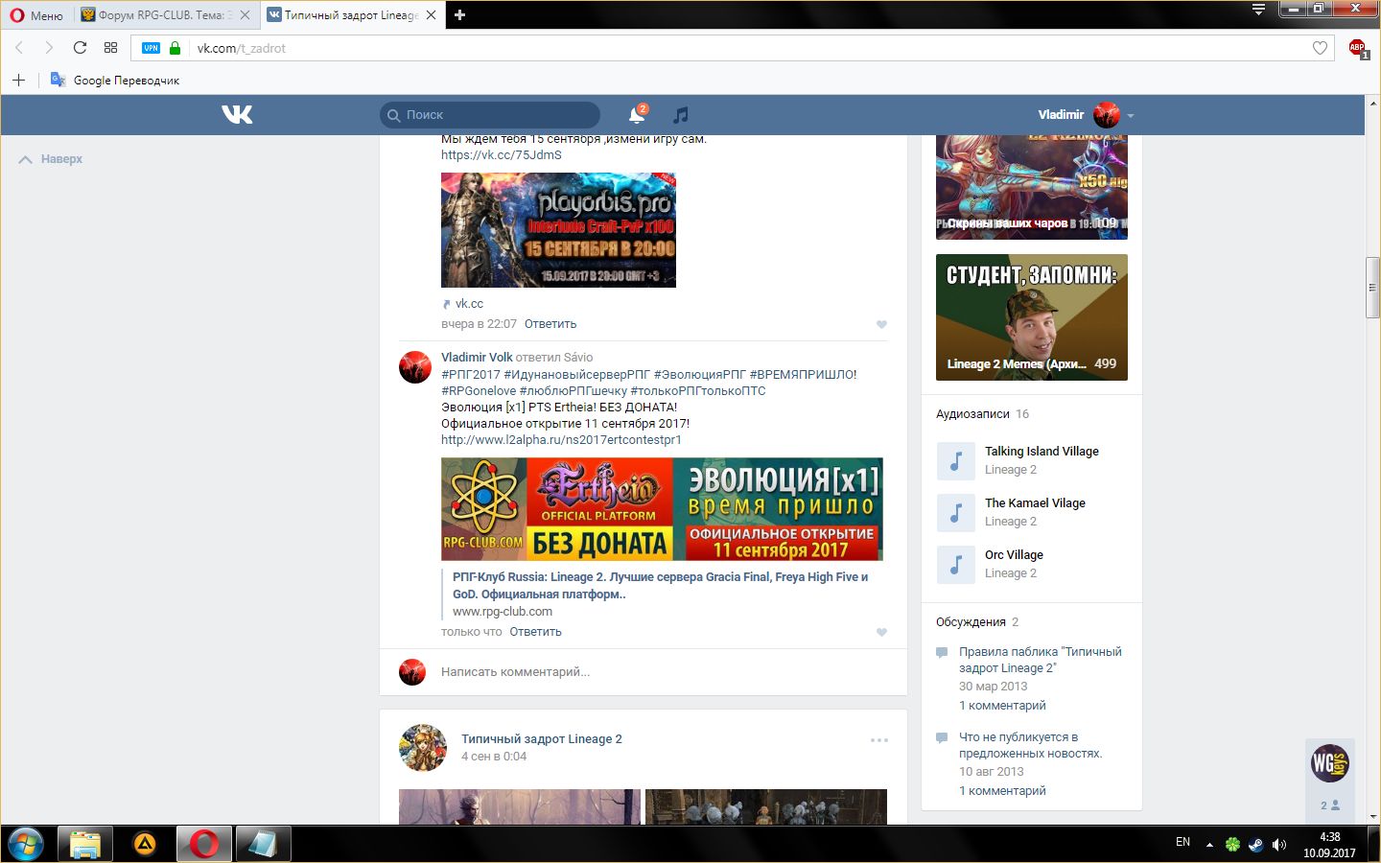Open Аудиозаписи section header
Viewport: 1381px width, 863px height.
click(x=972, y=414)
